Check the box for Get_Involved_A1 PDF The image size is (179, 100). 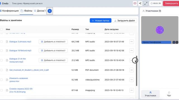1,70
